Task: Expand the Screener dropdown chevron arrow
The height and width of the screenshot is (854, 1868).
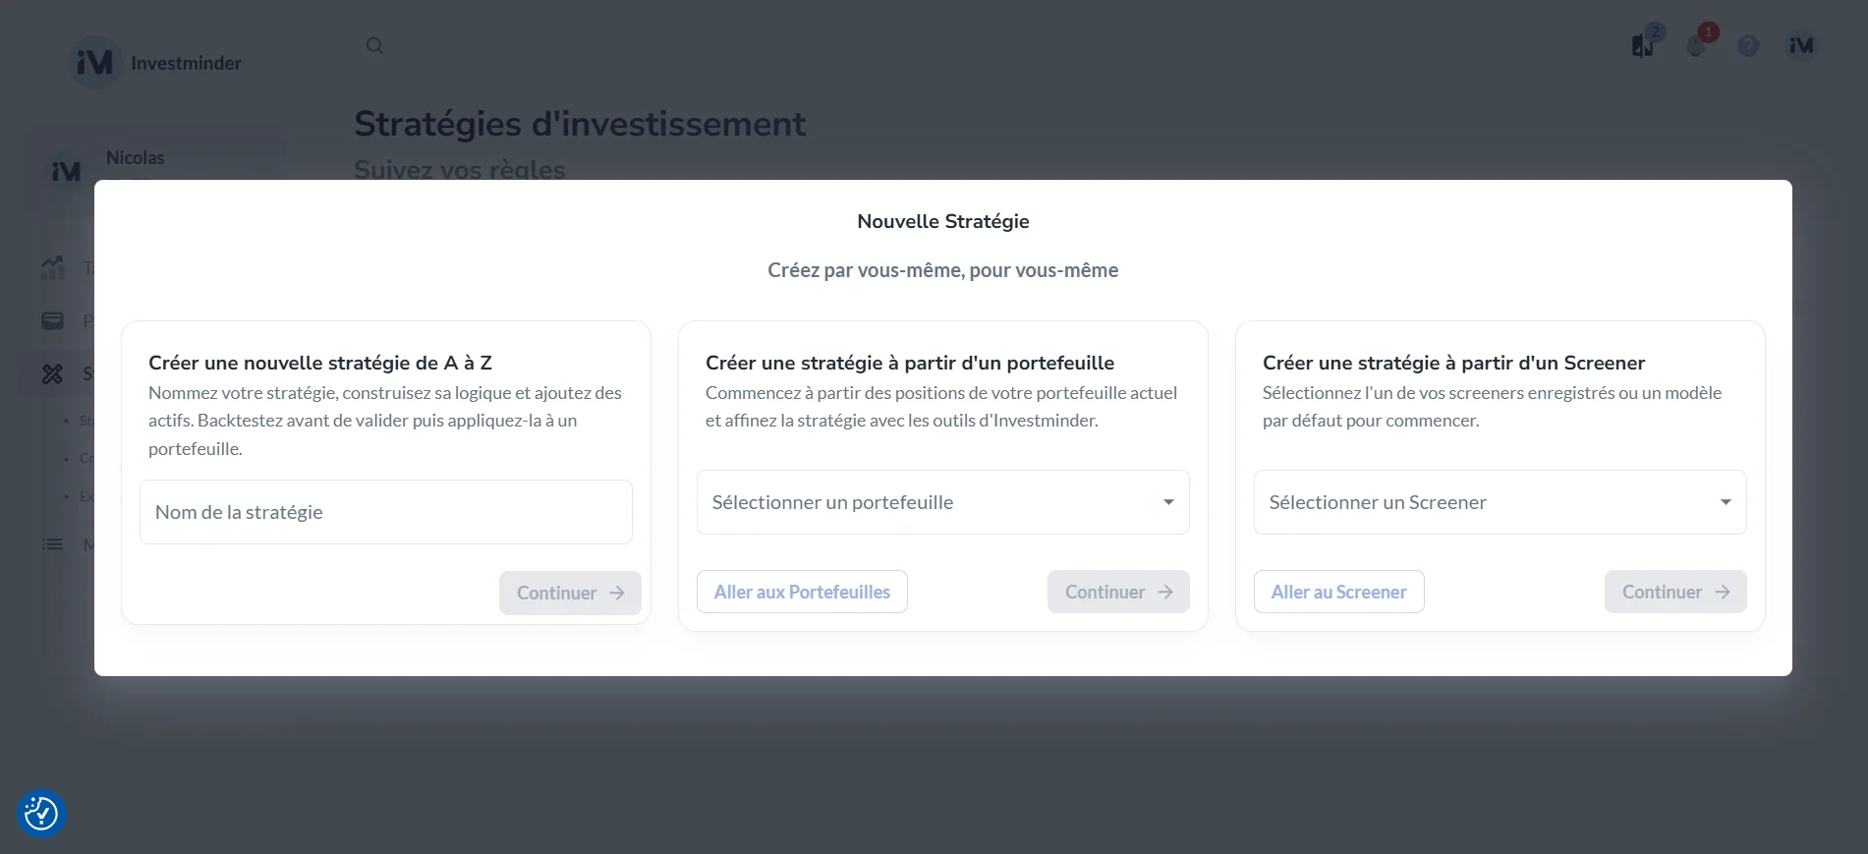Action: tap(1726, 502)
